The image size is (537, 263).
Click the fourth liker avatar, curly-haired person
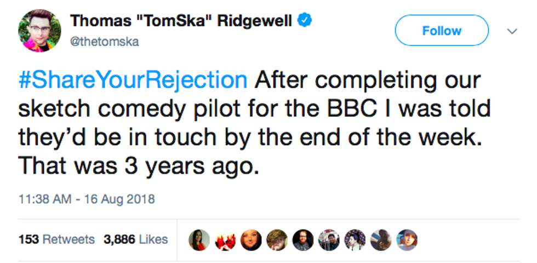coord(276,239)
